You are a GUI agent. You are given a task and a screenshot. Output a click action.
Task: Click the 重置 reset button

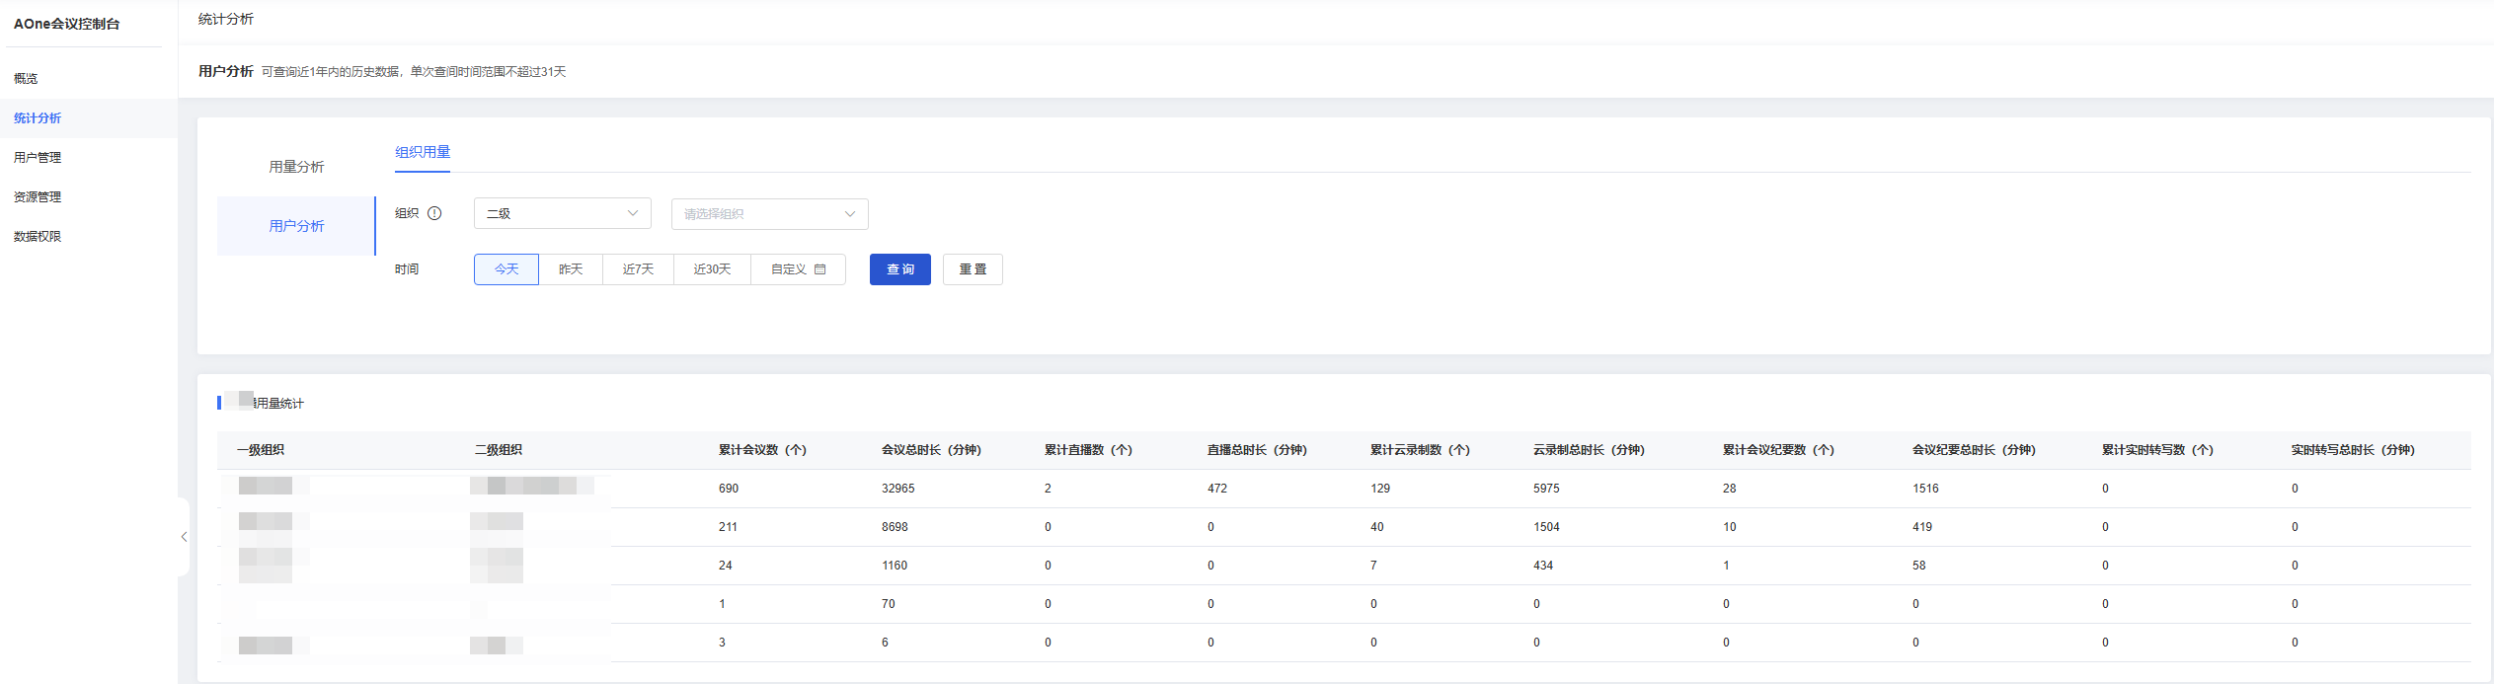tap(973, 269)
